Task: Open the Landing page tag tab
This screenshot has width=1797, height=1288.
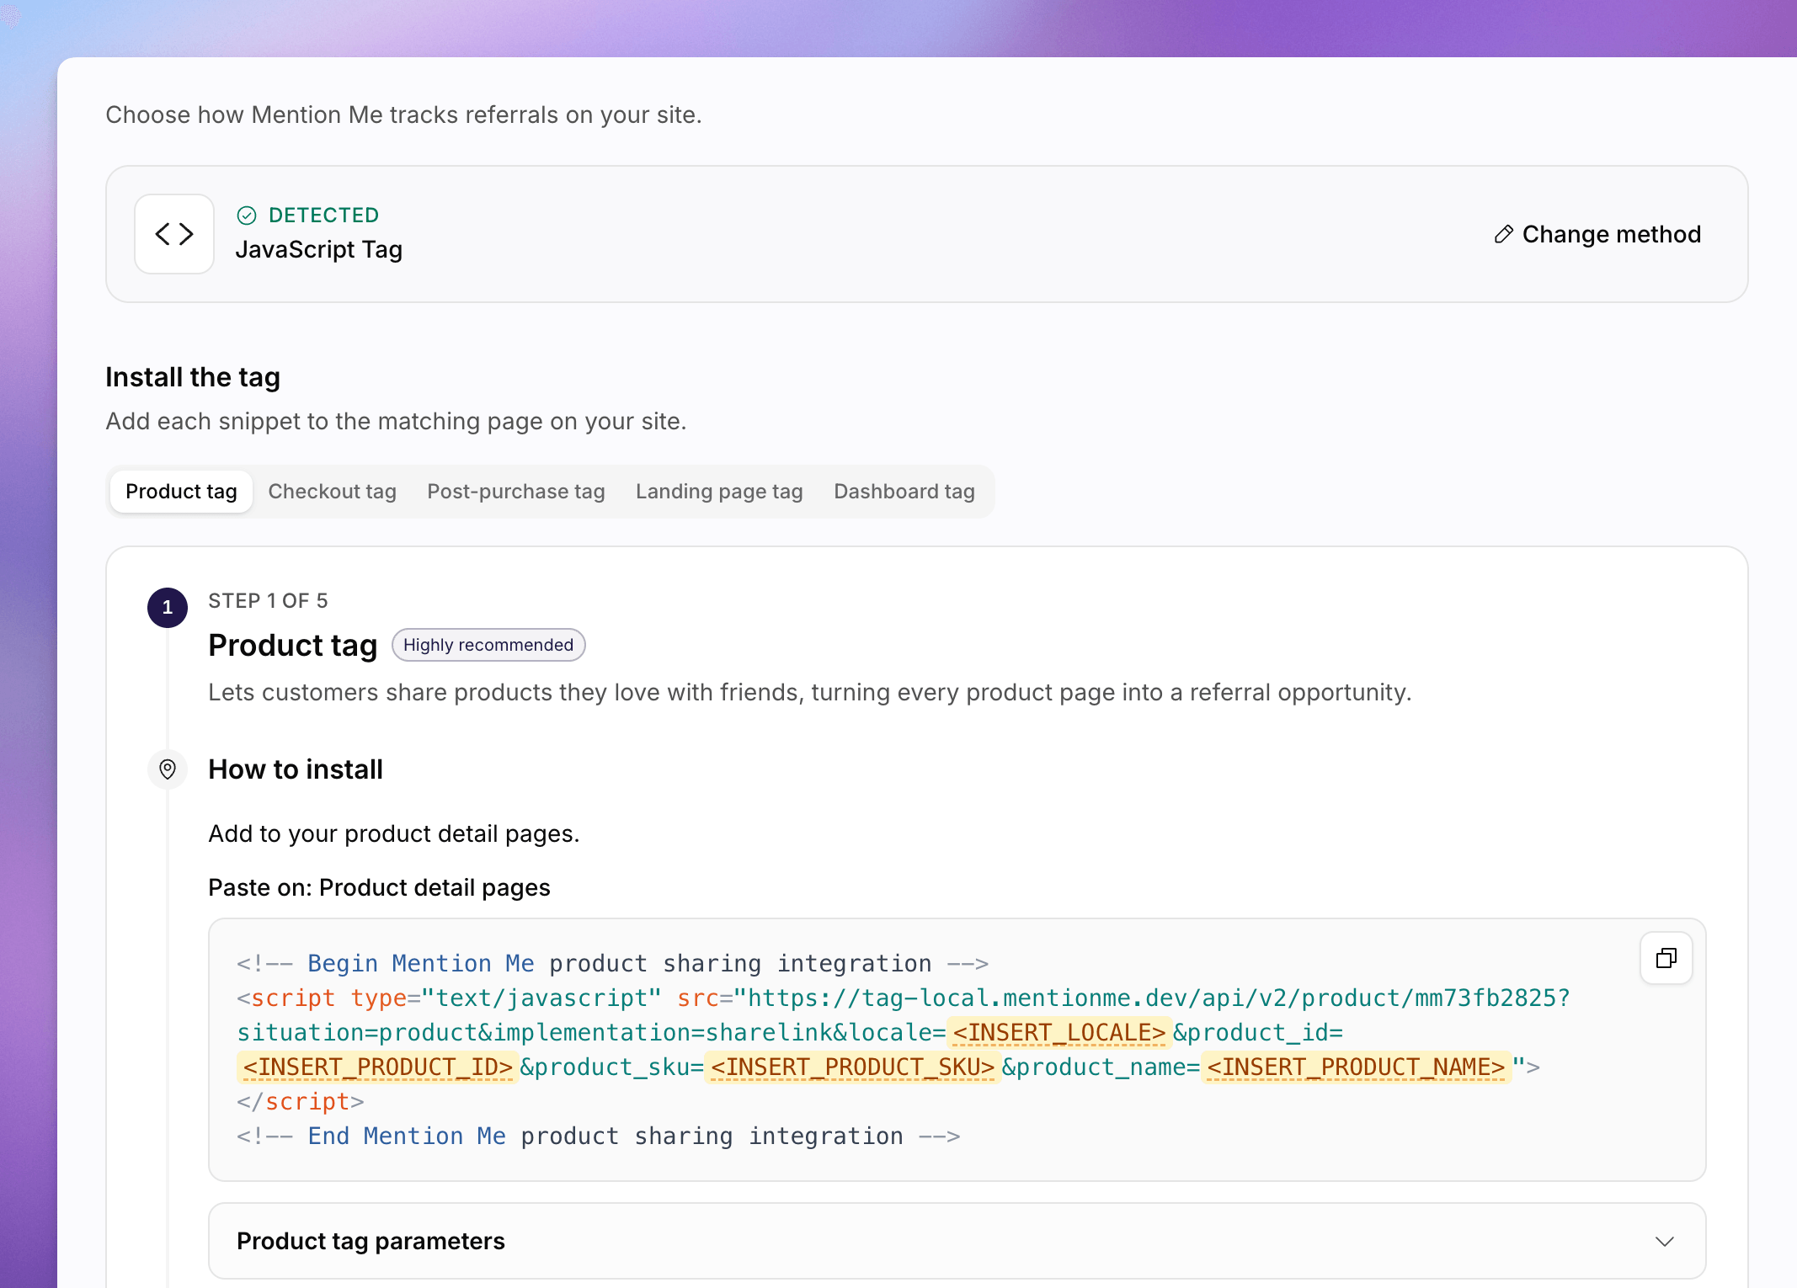Action: pyautogui.click(x=719, y=492)
